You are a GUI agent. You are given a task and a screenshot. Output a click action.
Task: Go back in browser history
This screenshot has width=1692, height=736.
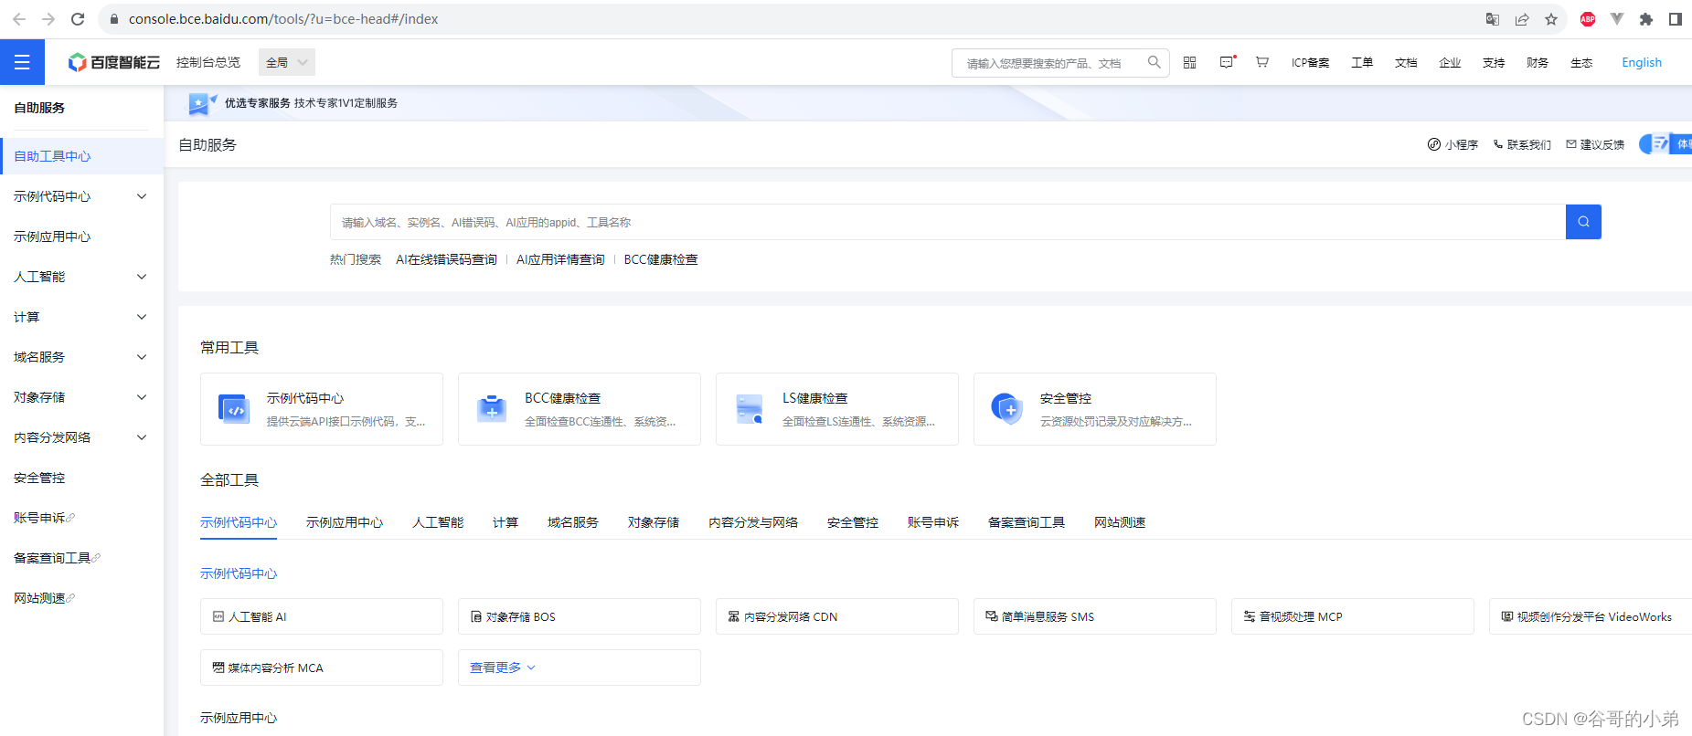pos(19,19)
